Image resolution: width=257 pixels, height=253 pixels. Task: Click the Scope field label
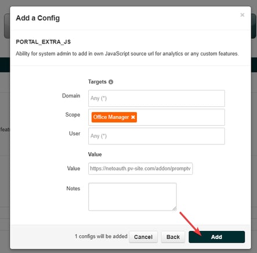coord(73,115)
